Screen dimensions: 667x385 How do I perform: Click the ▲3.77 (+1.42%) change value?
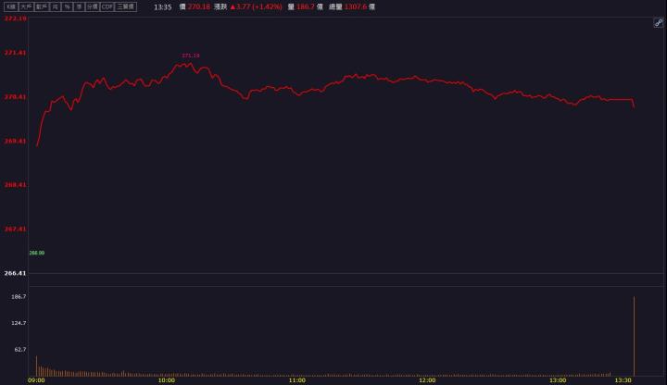[256, 6]
